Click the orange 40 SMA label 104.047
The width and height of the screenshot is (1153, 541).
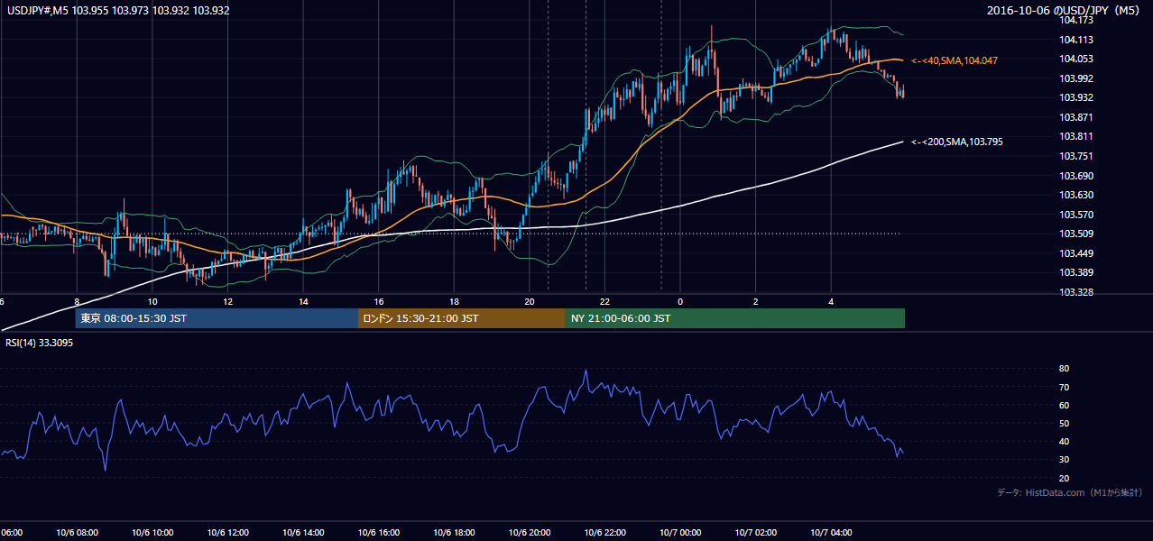(955, 60)
